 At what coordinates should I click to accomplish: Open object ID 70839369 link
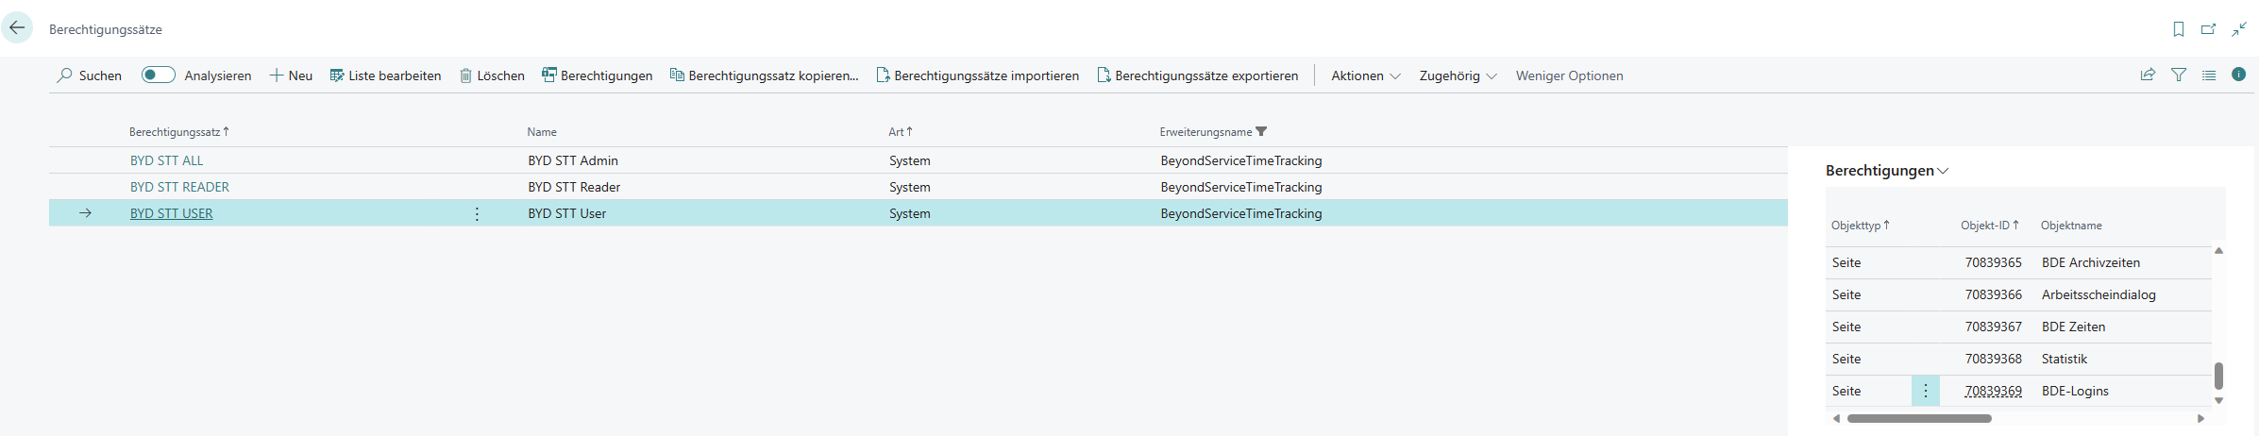(1994, 391)
